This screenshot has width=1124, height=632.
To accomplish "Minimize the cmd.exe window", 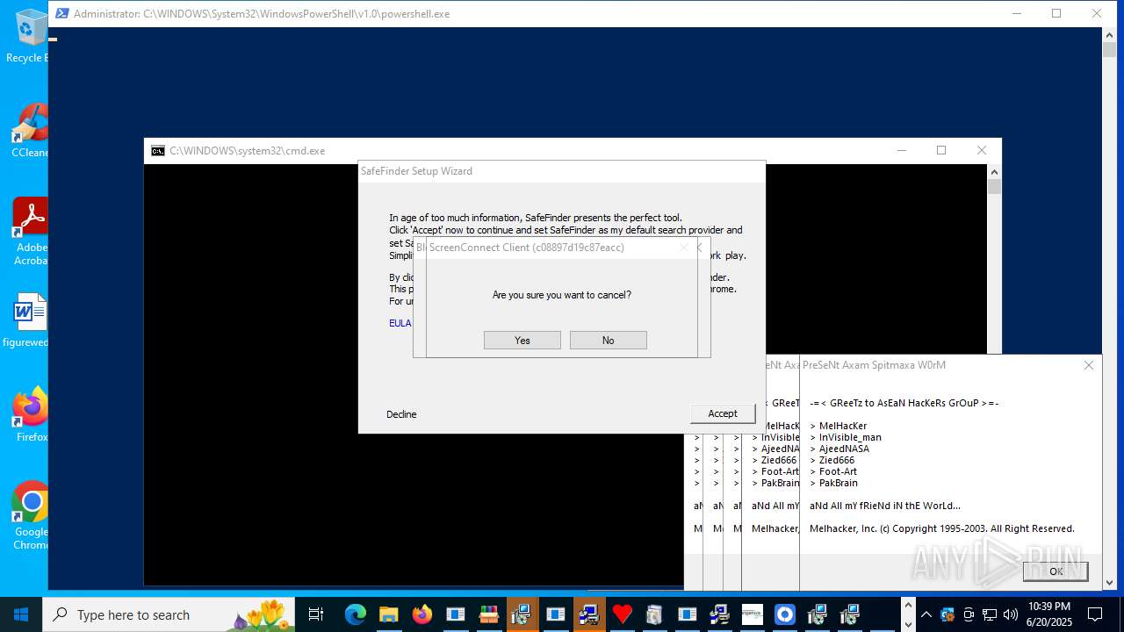I will 901,150.
